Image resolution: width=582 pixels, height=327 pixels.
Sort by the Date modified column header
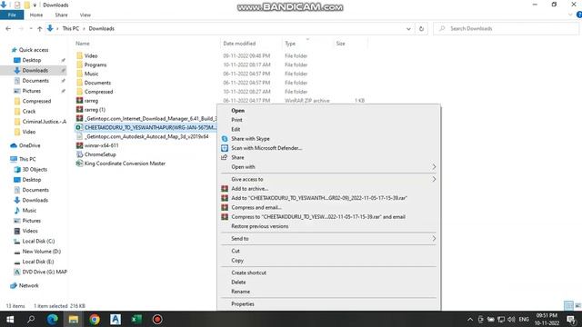point(239,44)
